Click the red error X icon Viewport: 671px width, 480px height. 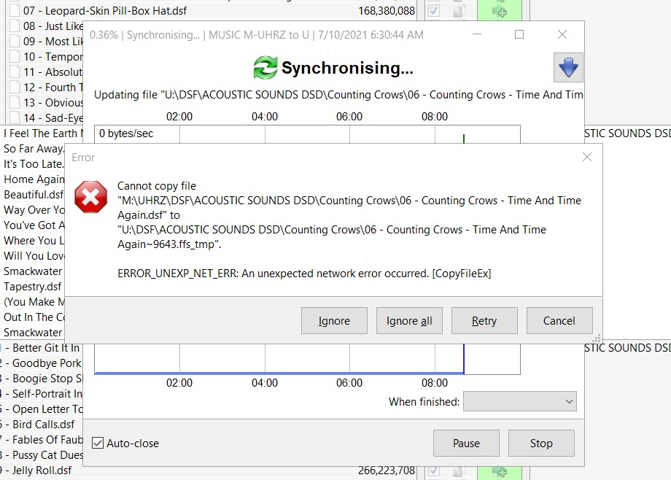click(x=90, y=196)
